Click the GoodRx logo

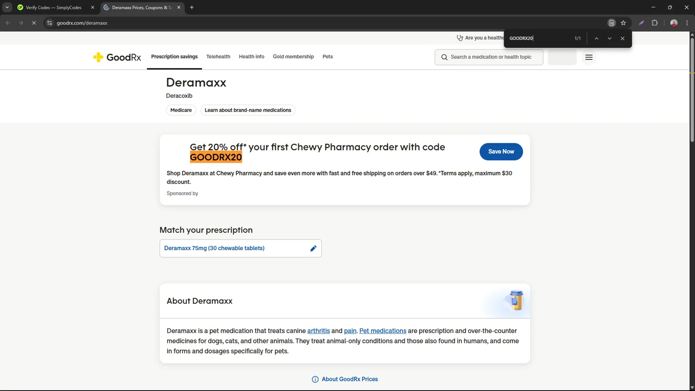tap(117, 57)
